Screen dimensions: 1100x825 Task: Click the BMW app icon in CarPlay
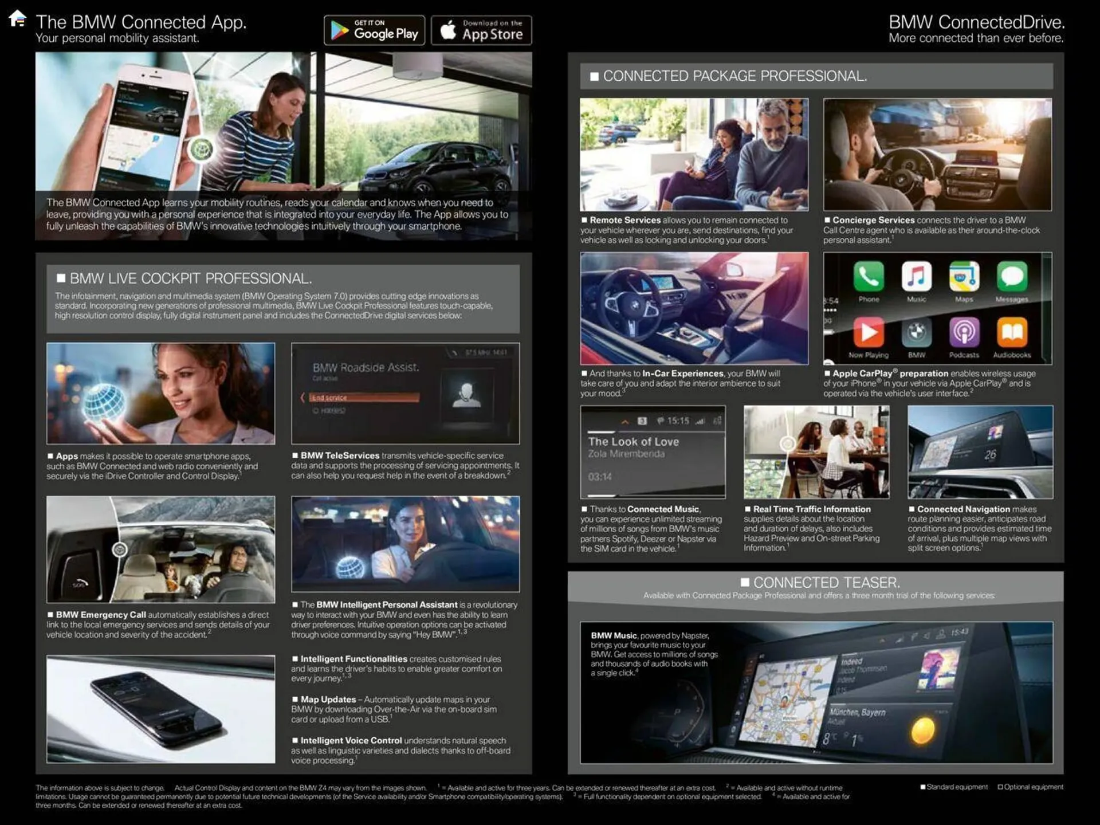917,333
